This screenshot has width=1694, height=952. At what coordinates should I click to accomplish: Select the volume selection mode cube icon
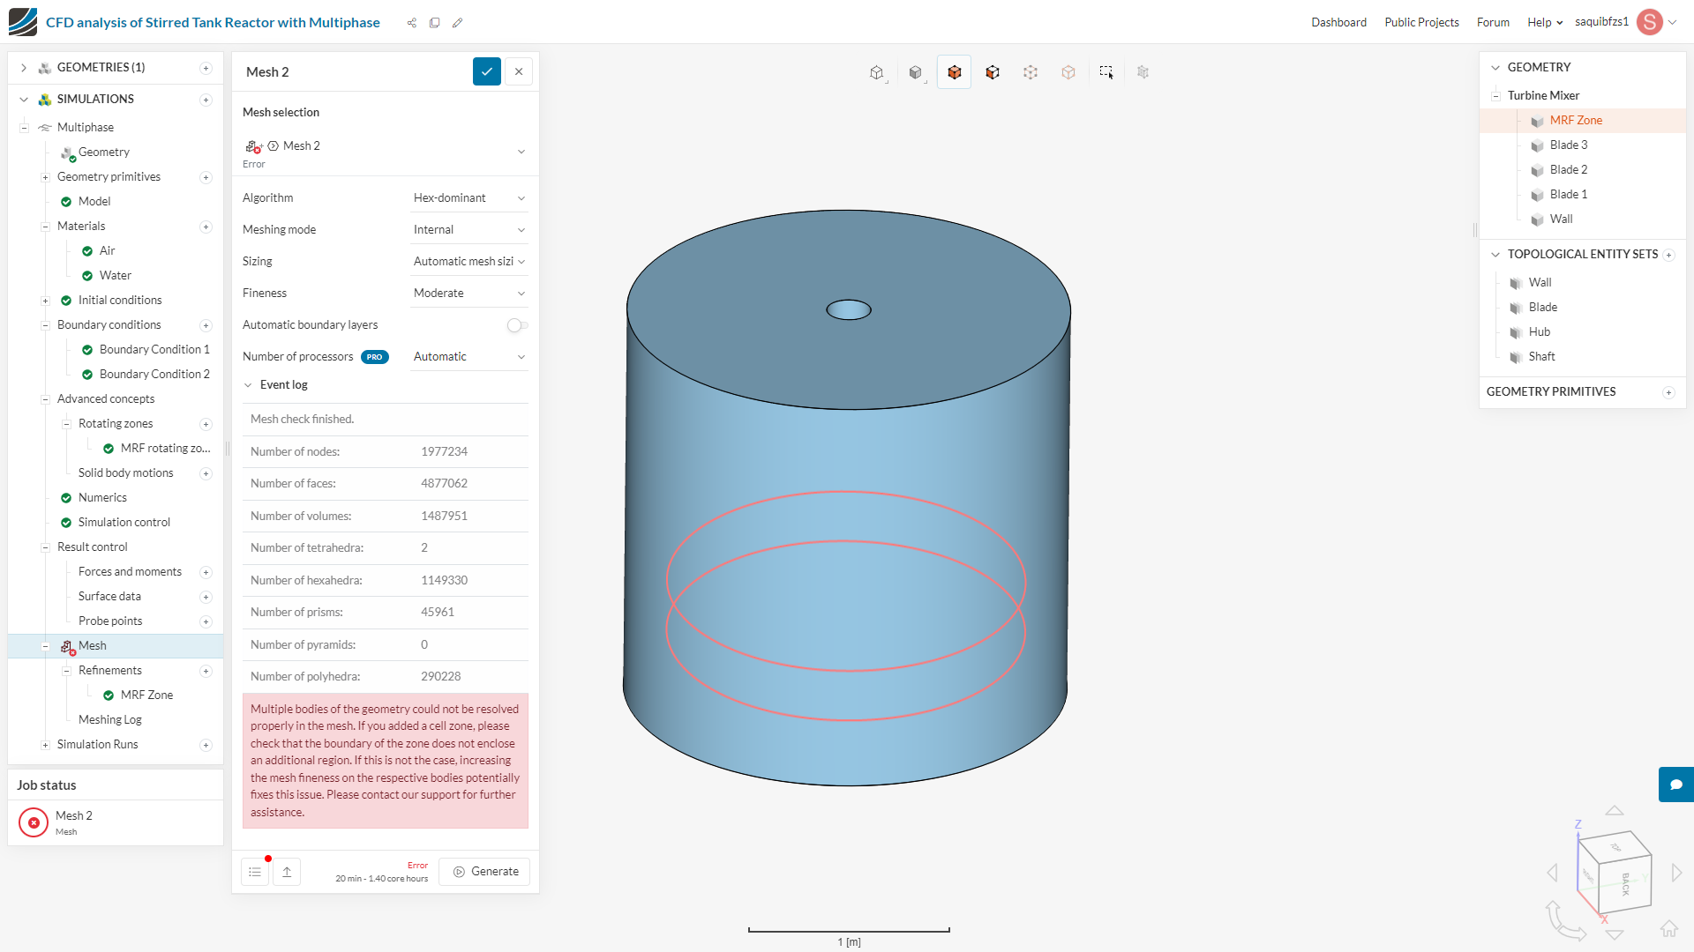click(x=954, y=72)
